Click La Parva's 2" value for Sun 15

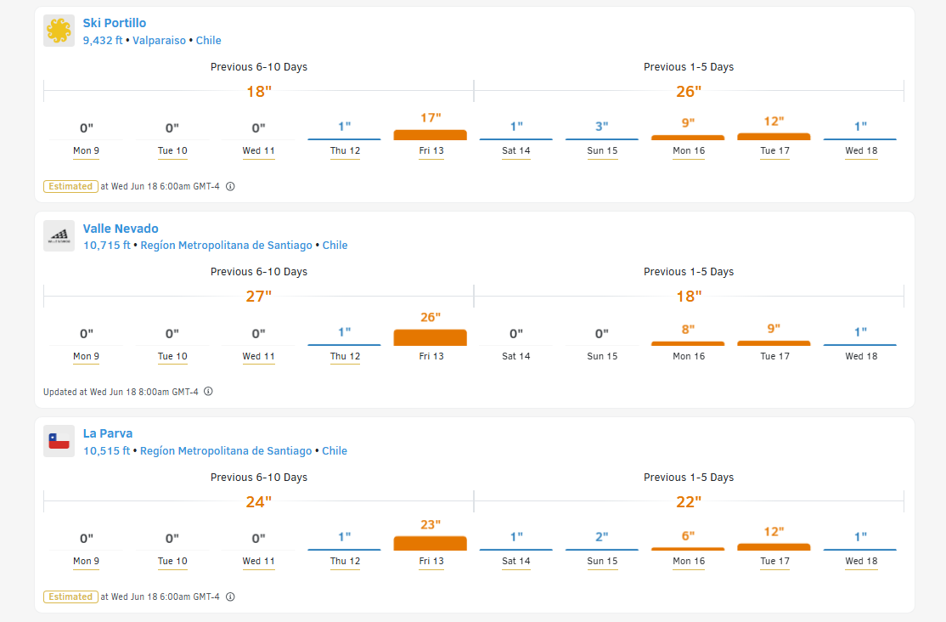click(601, 537)
